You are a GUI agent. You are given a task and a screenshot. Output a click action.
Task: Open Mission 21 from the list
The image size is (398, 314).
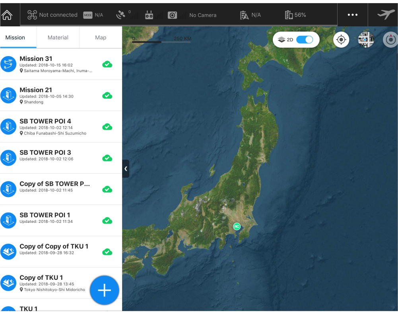pos(61,96)
